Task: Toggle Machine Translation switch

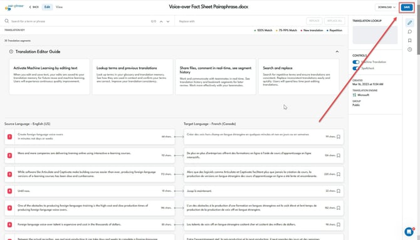Action: [355, 62]
